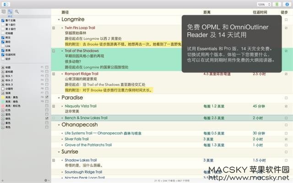The height and width of the screenshot is (183, 293).
Task: Click note icon beside Nisqually Vista Trail
Action: pyautogui.click(x=54, y=106)
